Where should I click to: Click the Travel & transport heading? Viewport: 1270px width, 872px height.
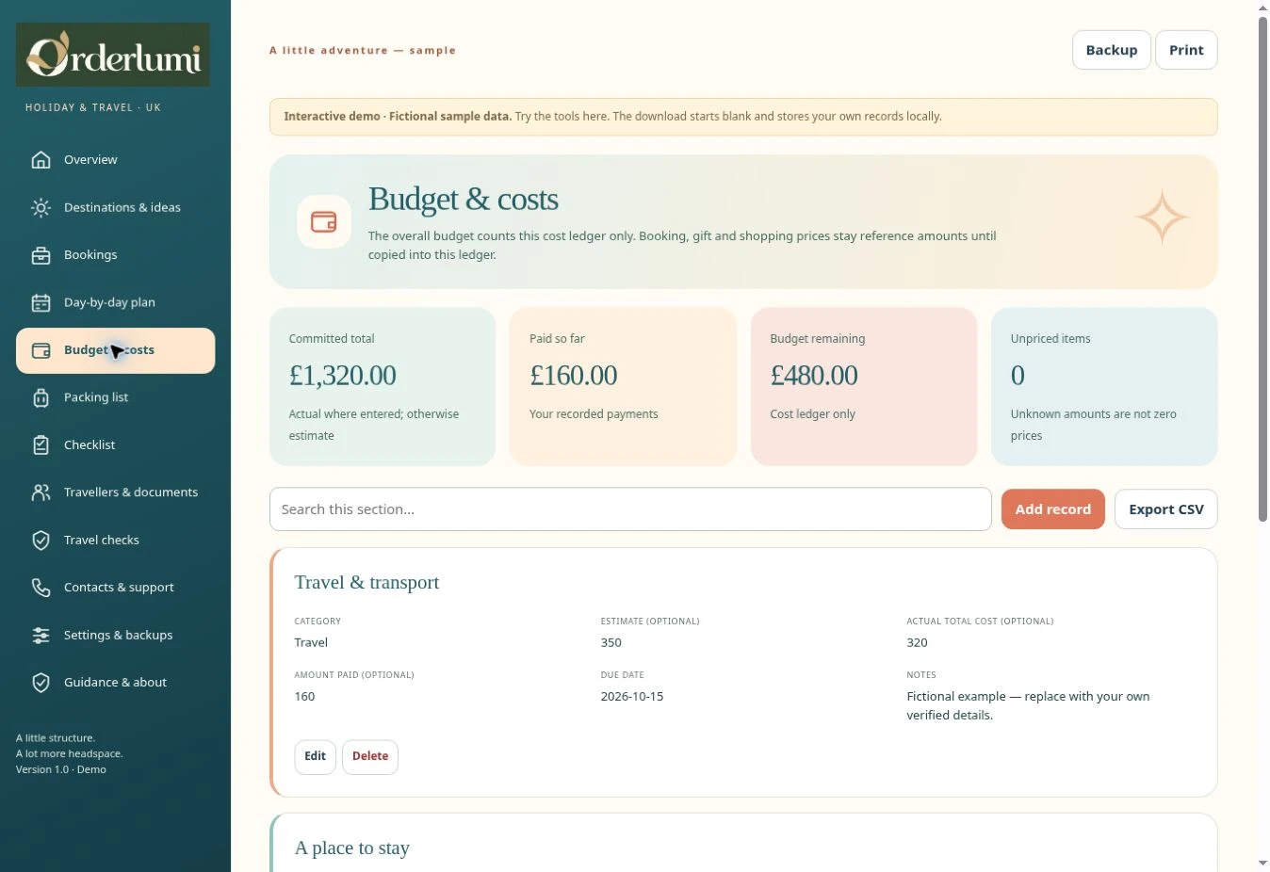(366, 583)
